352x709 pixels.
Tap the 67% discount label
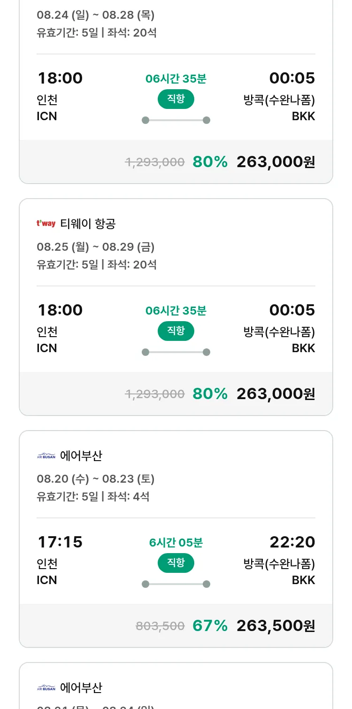(x=210, y=625)
